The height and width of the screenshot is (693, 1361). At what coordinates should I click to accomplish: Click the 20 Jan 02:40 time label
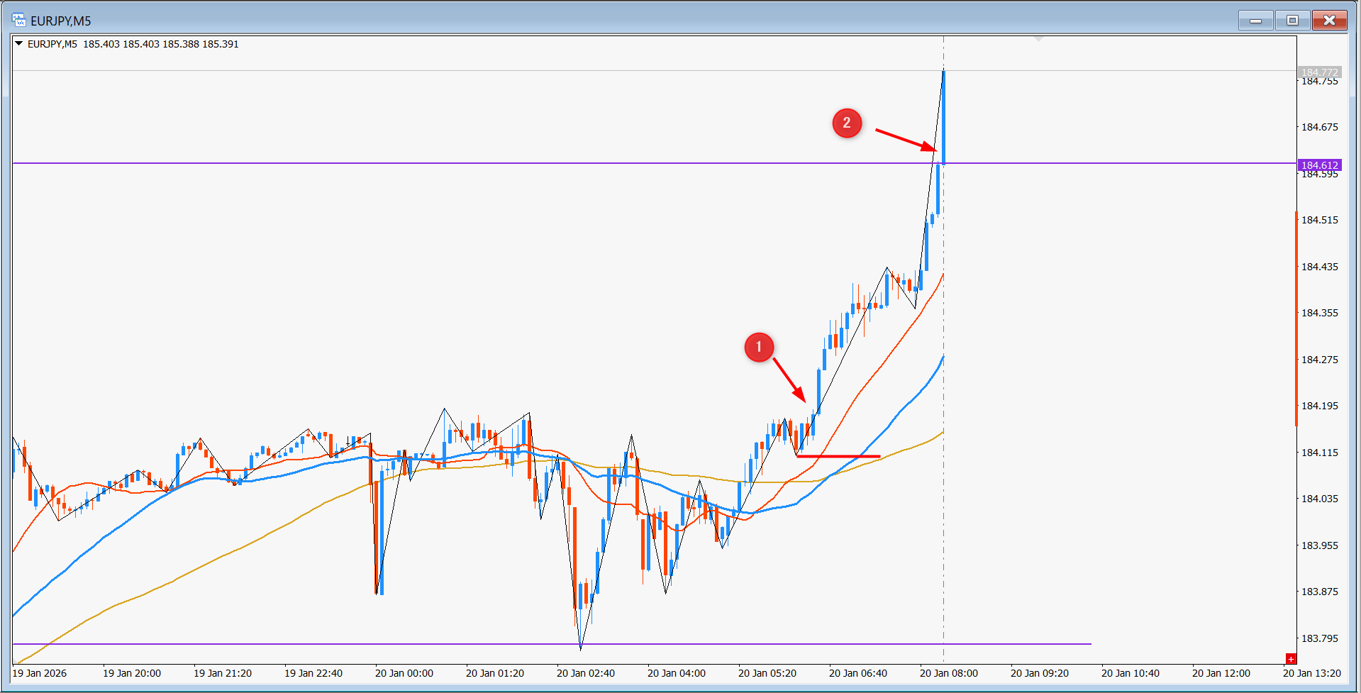(x=586, y=673)
